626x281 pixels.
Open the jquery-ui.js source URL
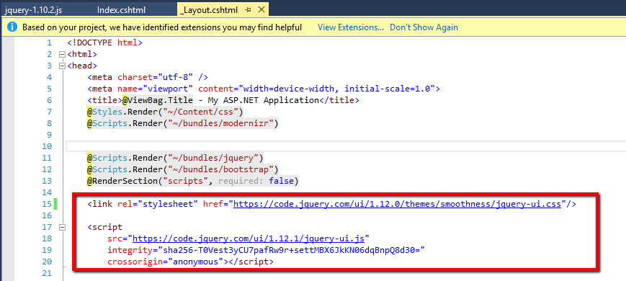[x=249, y=238]
